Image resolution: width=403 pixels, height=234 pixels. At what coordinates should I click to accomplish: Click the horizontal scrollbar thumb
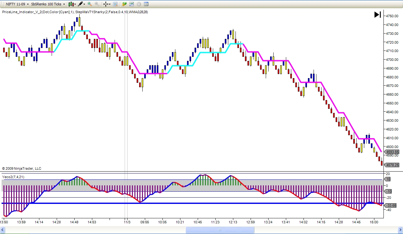click(220, 230)
